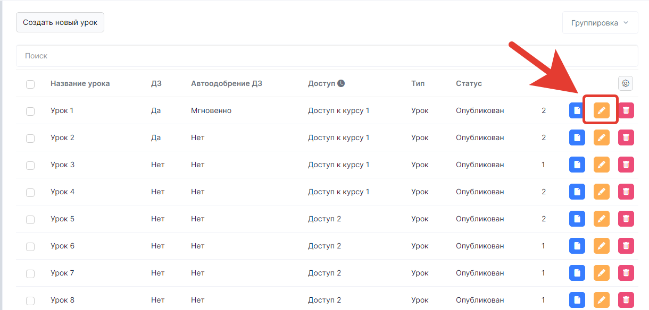Click Доступ 2 in Урок 7 row
This screenshot has height=310, width=649.
click(x=324, y=273)
